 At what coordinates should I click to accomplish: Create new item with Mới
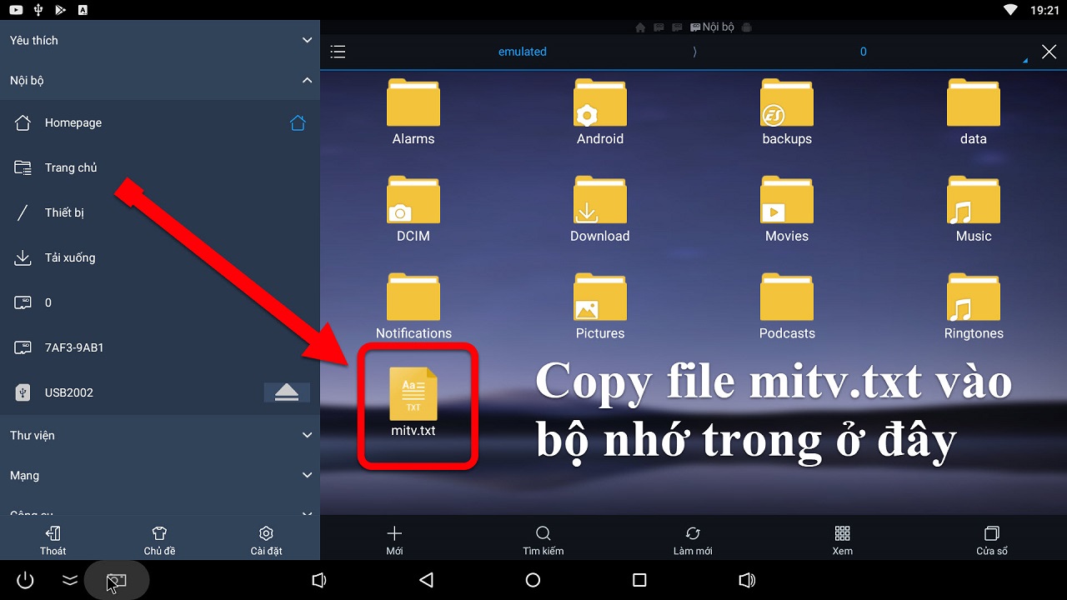394,539
